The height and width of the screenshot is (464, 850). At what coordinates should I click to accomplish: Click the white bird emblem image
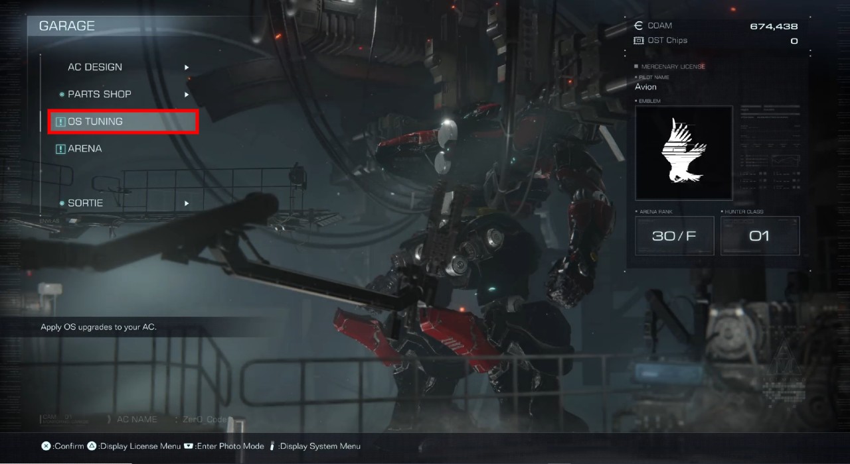(684, 152)
